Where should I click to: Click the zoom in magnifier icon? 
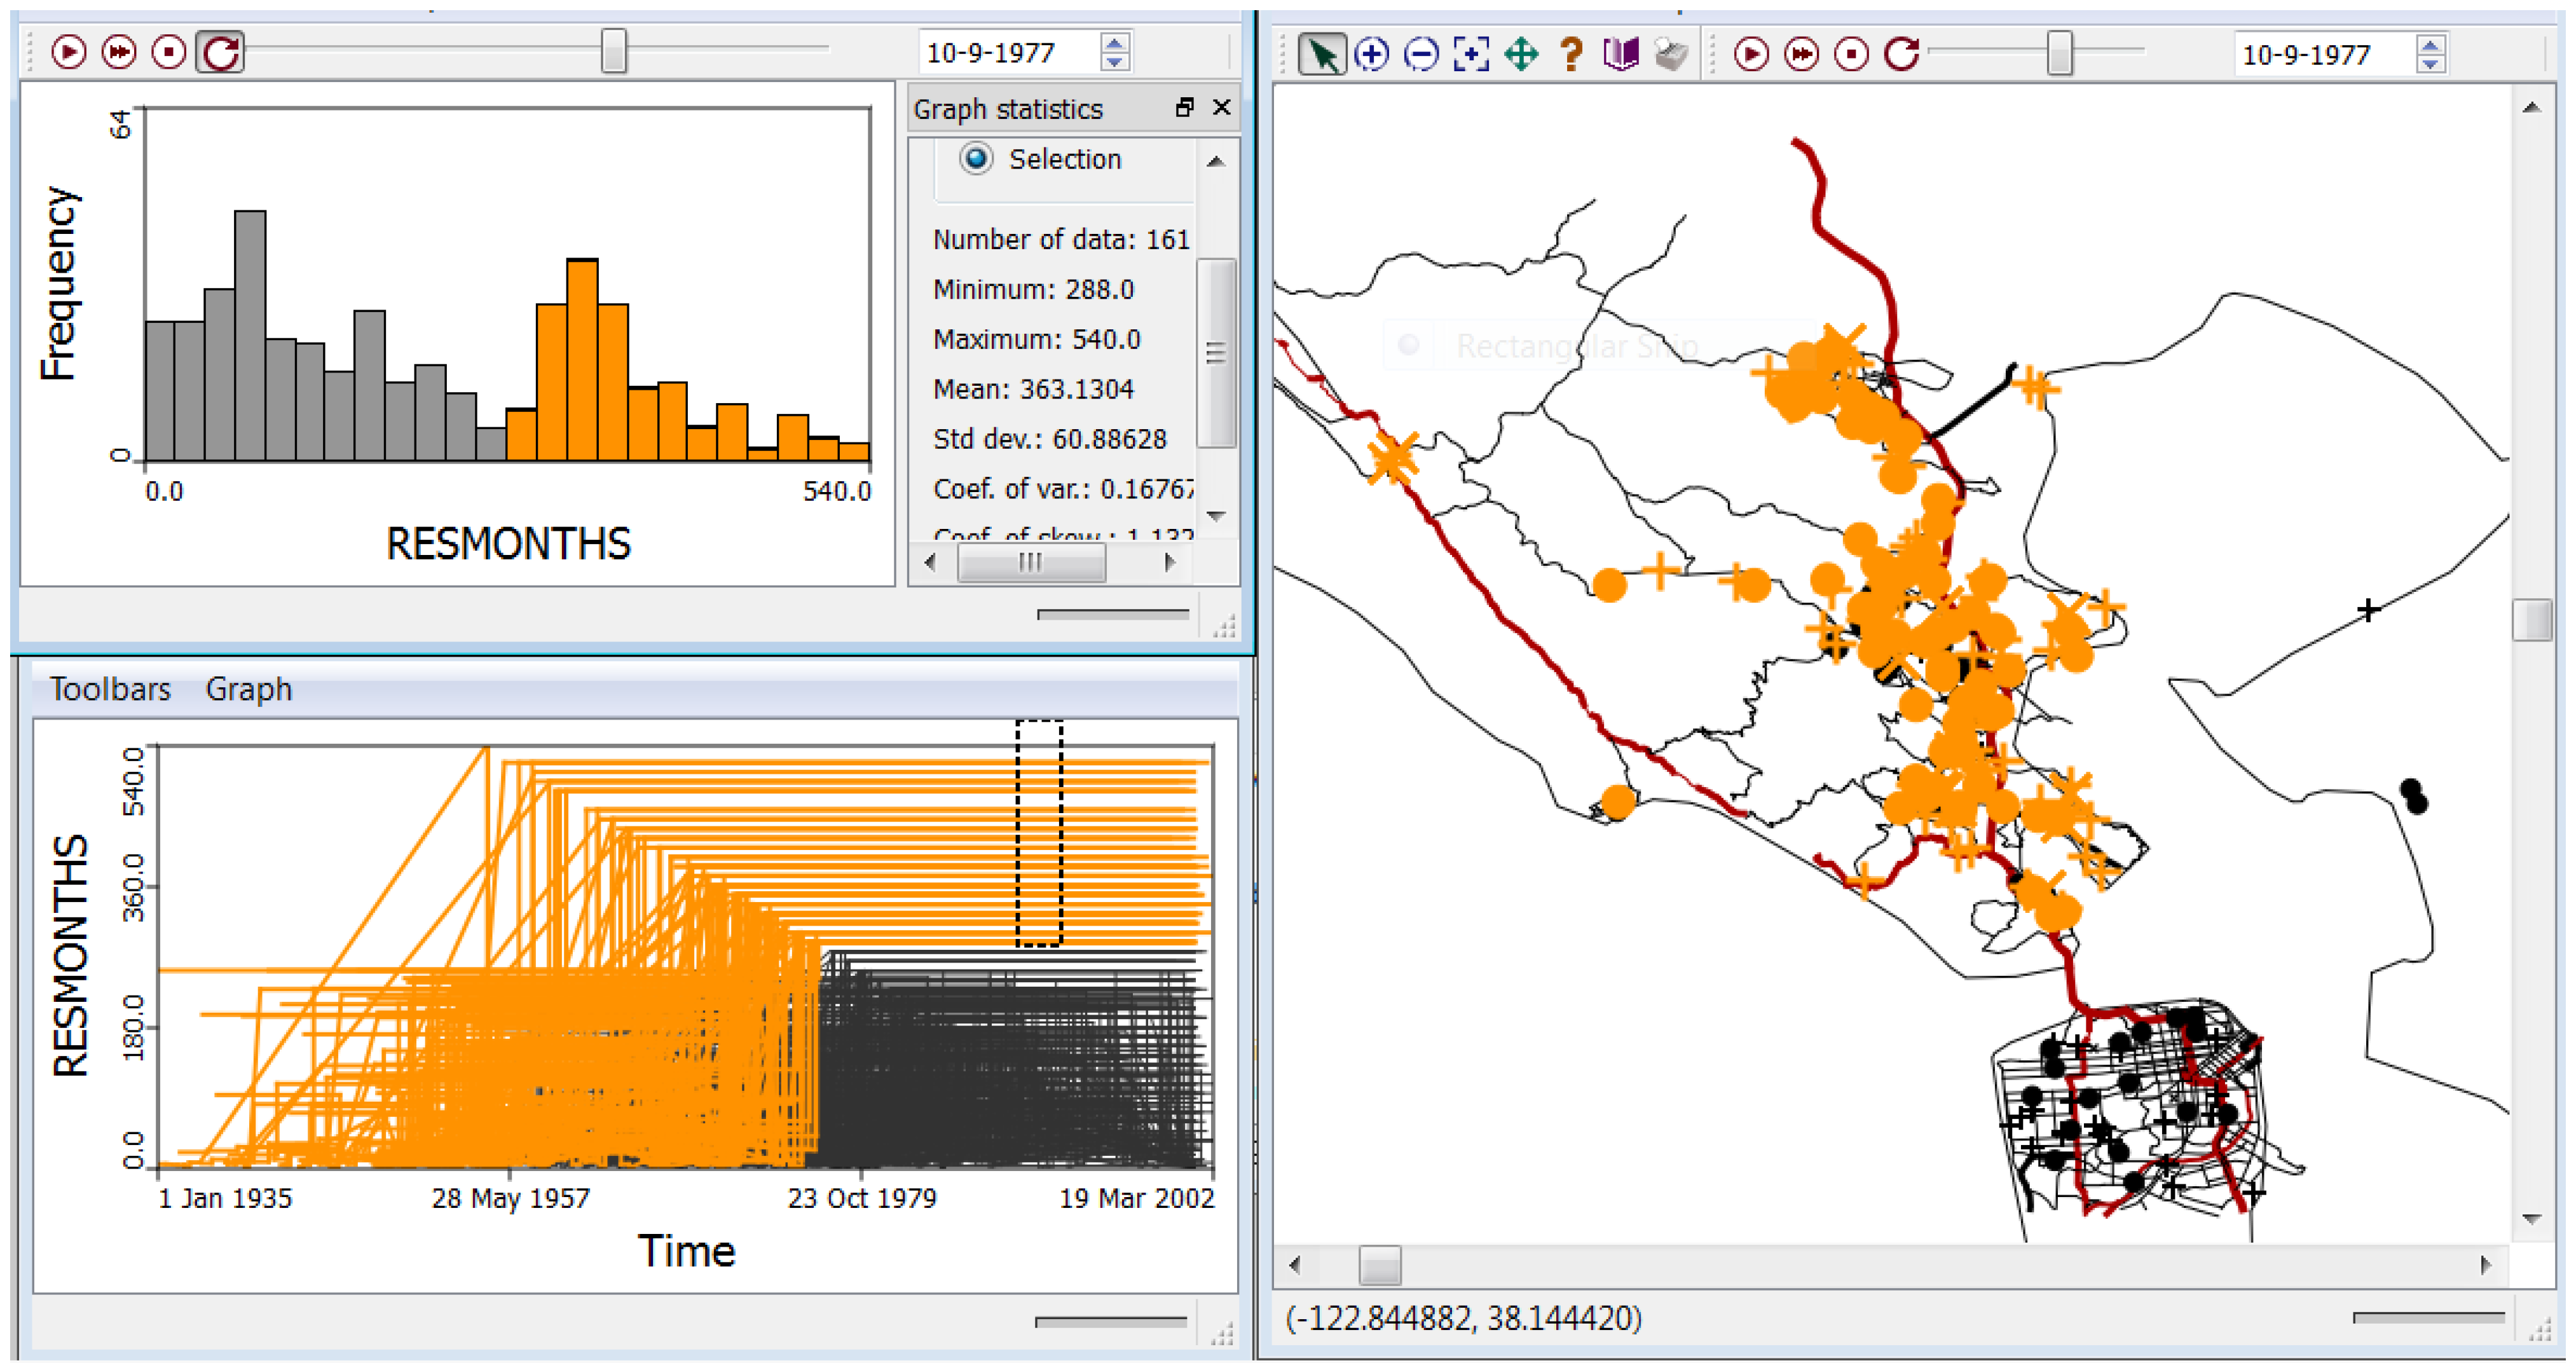click(x=1372, y=54)
